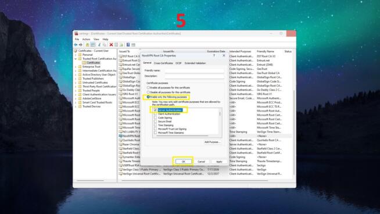Click the Friendly name input field

(195, 70)
